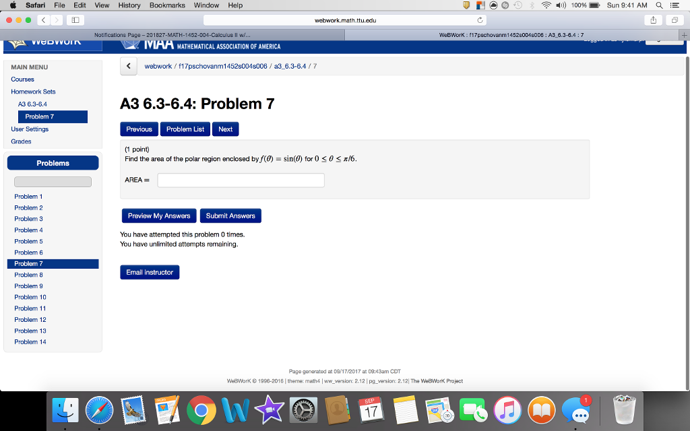Click inside the AREA answer field
690x431 pixels.
(x=241, y=180)
